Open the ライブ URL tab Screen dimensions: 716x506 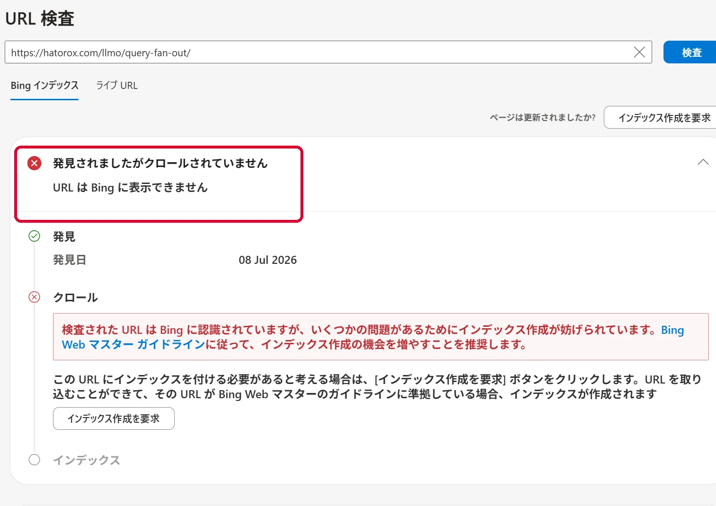tap(117, 86)
